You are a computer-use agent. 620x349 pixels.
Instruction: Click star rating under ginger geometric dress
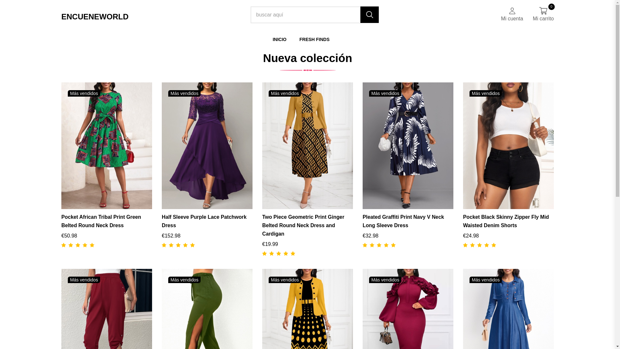click(279, 254)
